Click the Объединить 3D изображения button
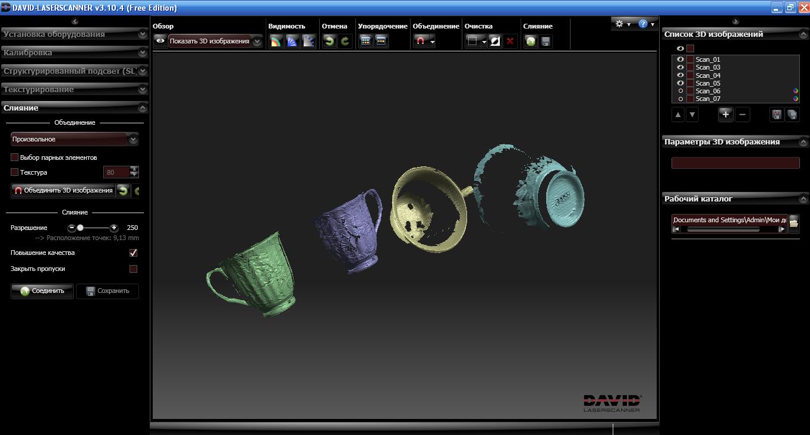The height and width of the screenshot is (435, 810). pyautogui.click(x=63, y=190)
